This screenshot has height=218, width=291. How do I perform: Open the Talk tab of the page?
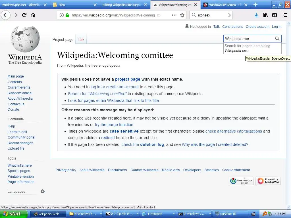81,39
